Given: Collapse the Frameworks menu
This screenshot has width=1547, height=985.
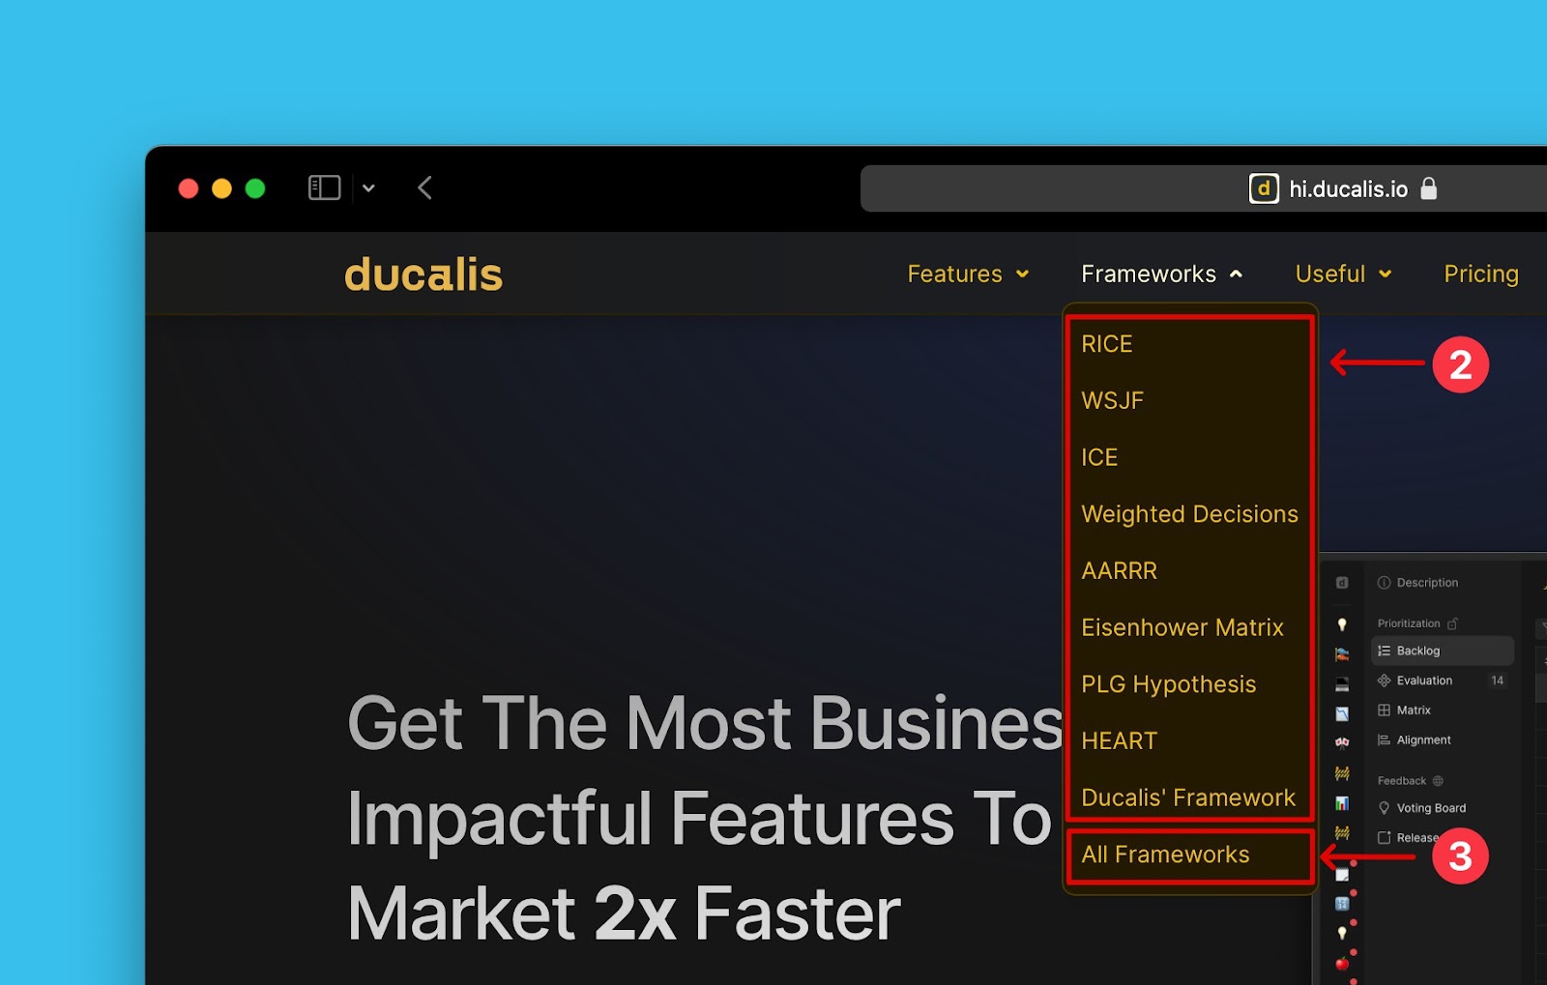Looking at the screenshot, I should click(x=1160, y=274).
